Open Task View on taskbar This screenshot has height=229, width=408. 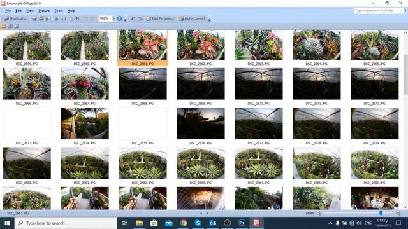124,223
